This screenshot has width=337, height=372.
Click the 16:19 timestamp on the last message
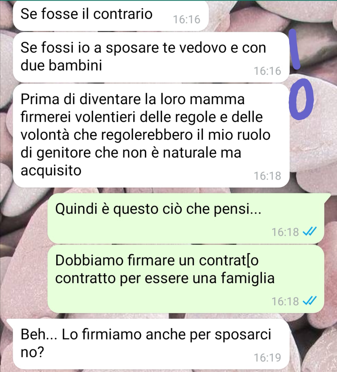(x=267, y=358)
